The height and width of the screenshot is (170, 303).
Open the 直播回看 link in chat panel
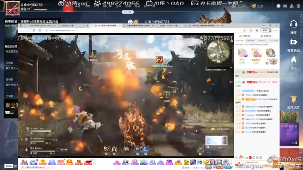point(267,36)
